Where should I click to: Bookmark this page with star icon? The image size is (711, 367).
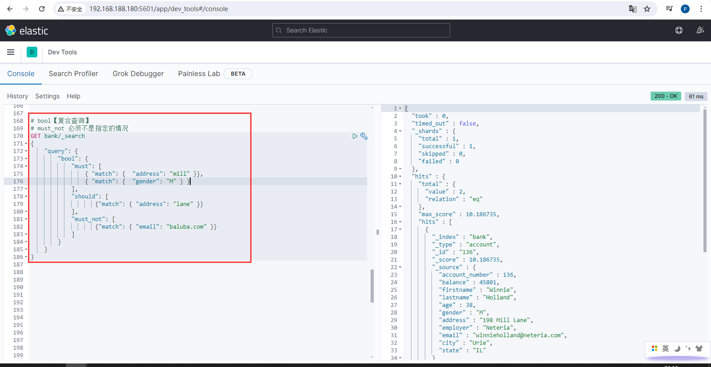click(647, 9)
